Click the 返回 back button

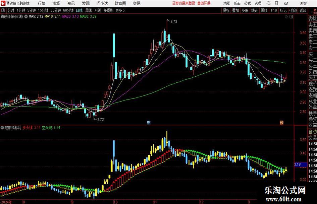[x=303, y=10]
